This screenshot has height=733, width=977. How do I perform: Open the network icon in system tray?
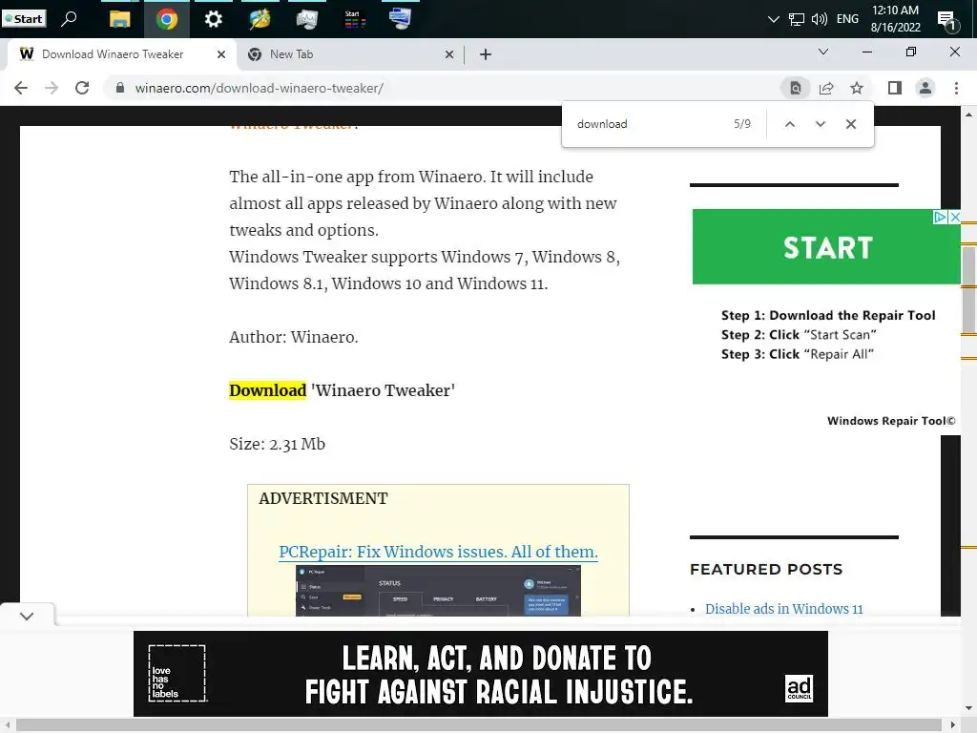(x=797, y=19)
